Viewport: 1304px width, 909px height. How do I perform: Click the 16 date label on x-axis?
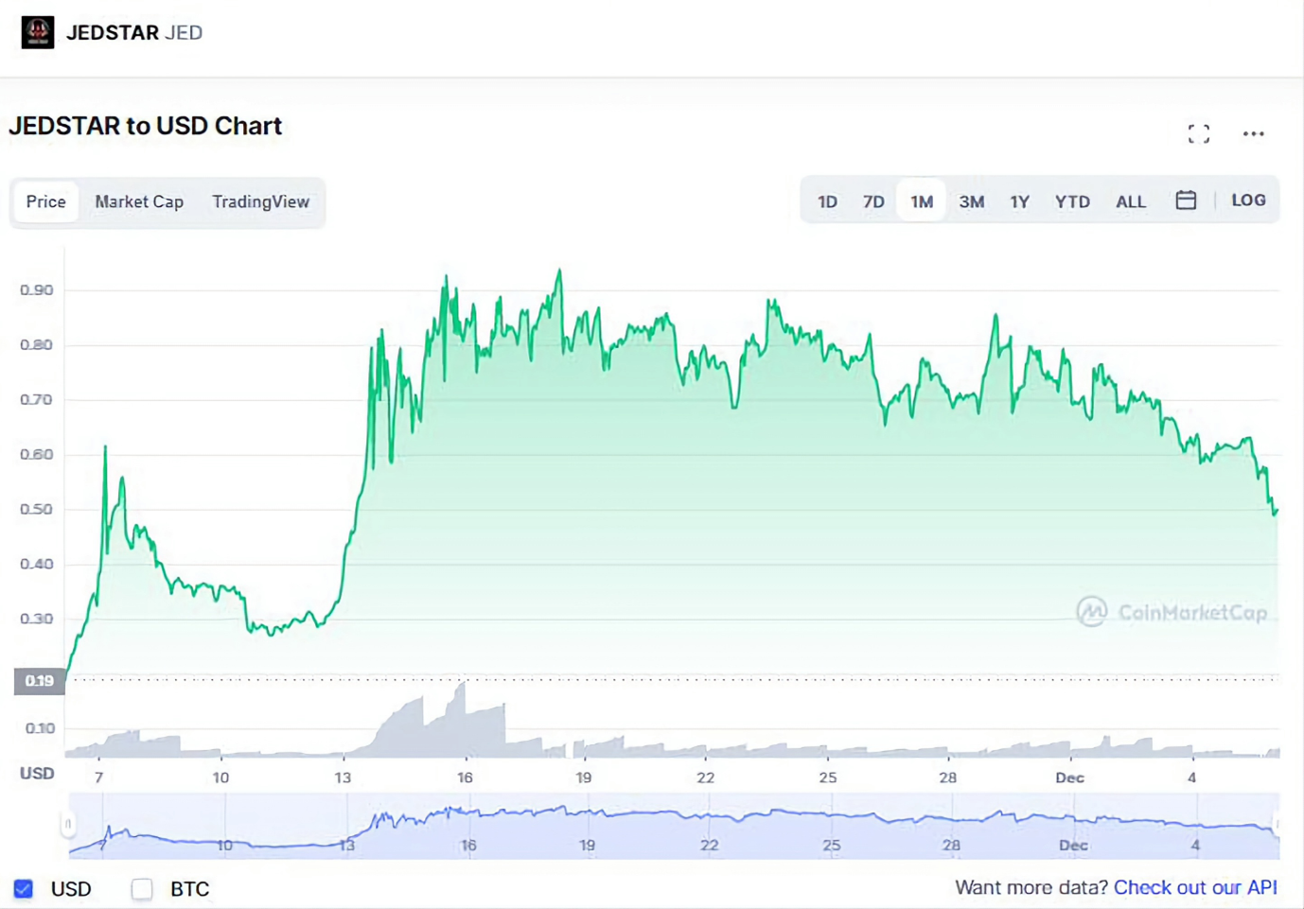tap(465, 778)
